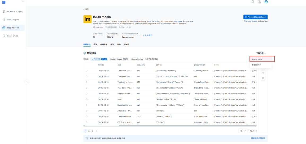Screen dimensions: 306x144
Task: Go to page 2
Action: click(x=89, y=131)
